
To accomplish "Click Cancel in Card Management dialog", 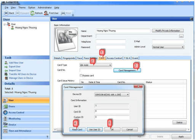I will (x=129, y=129).
